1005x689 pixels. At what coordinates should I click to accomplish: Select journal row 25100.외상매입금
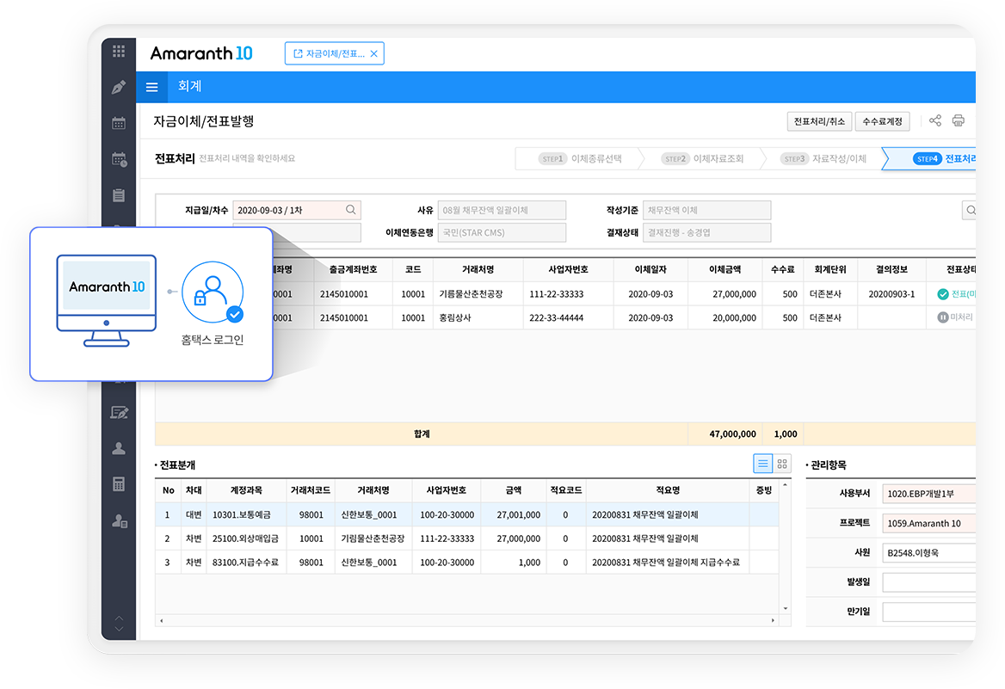pos(466,538)
